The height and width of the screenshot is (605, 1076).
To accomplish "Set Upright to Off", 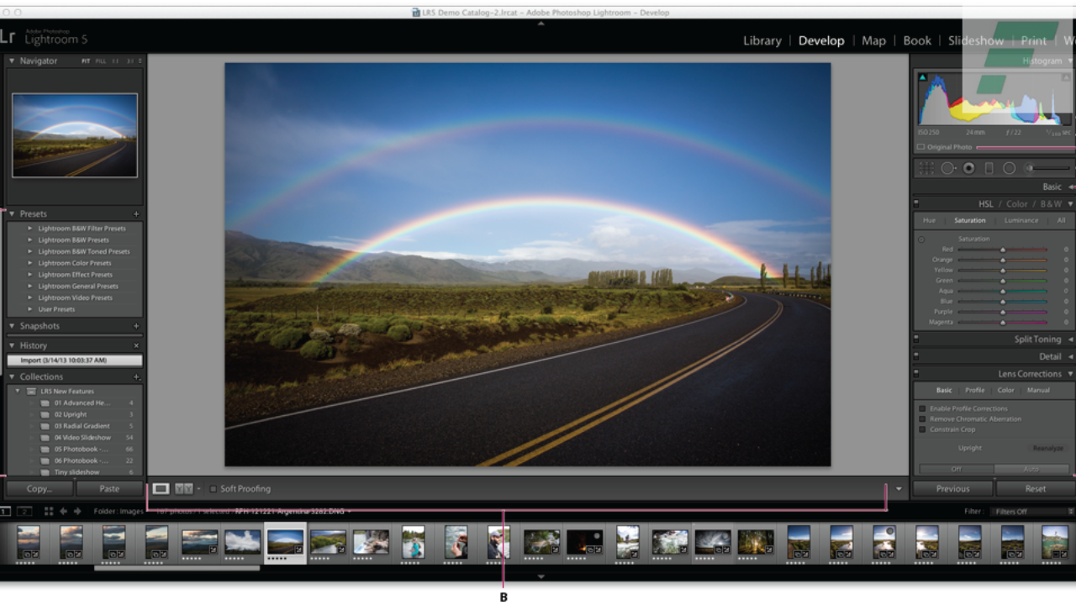I will coord(956,469).
